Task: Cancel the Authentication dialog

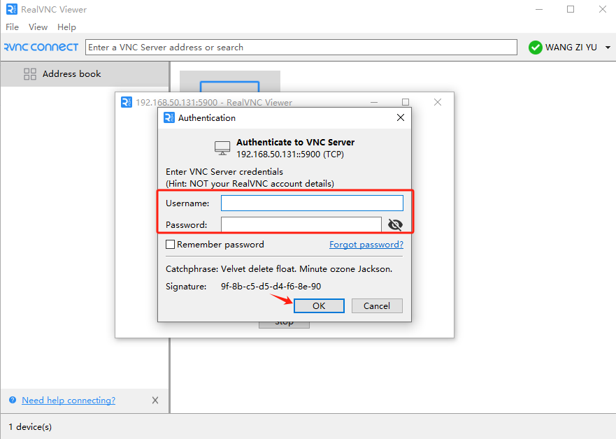Action: 377,306
